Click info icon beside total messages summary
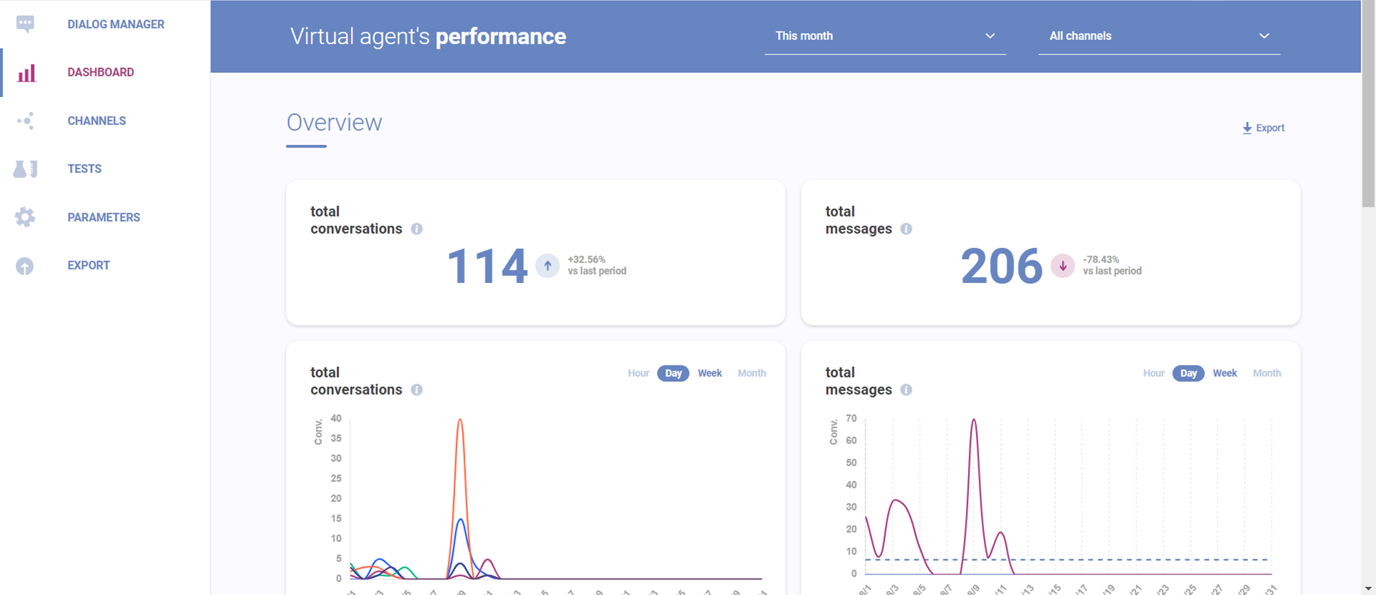The image size is (1376, 595). coord(906,229)
